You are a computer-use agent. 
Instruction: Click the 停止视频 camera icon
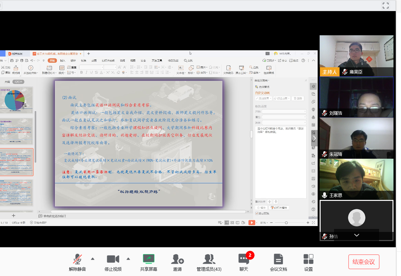(x=113, y=259)
